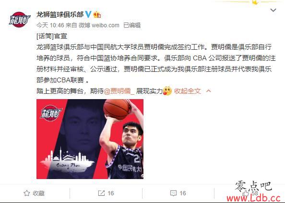The height and width of the screenshot is (203, 285).
Task: Click the star 收藏 icon
Action: coord(27,193)
